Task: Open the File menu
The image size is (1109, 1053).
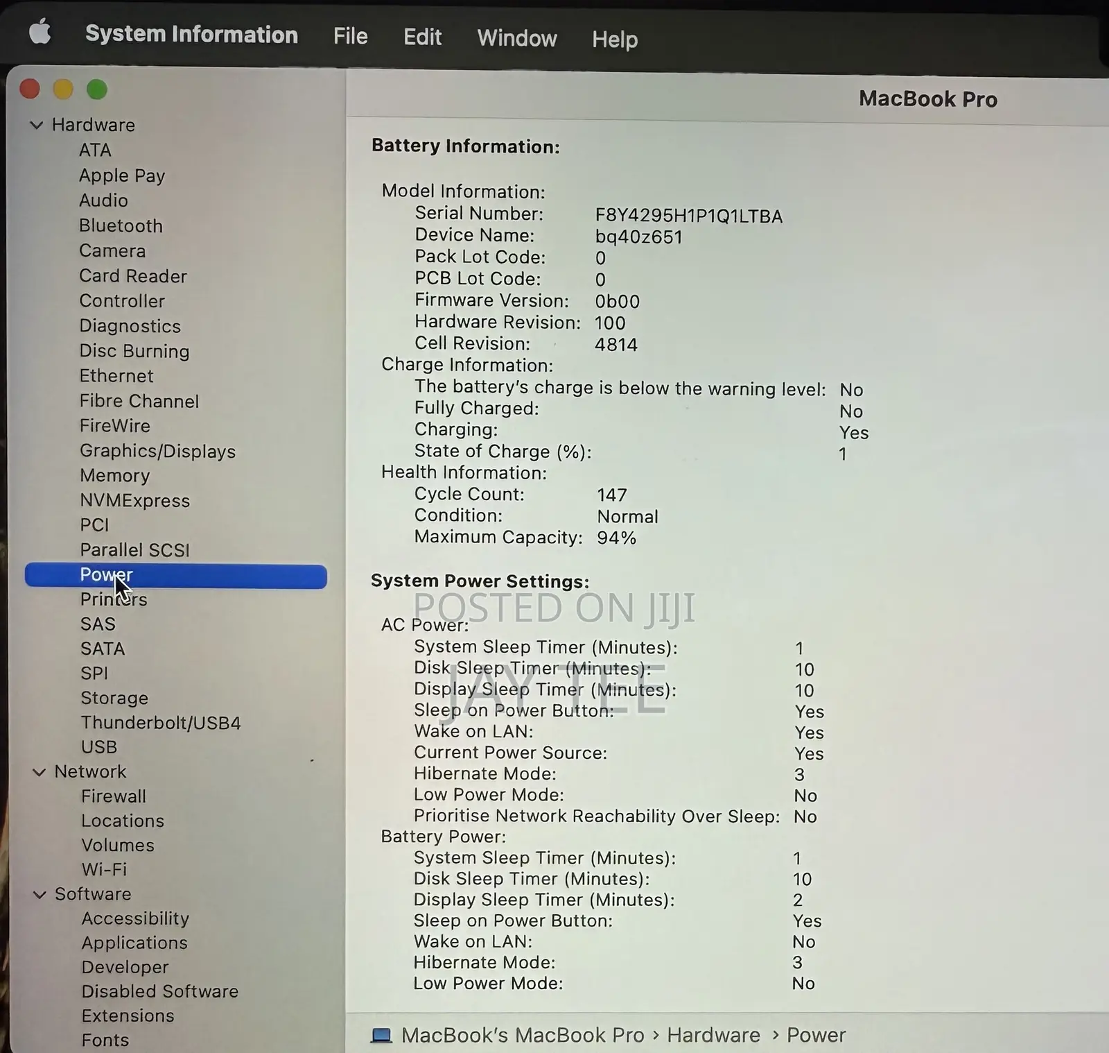Action: [x=350, y=36]
